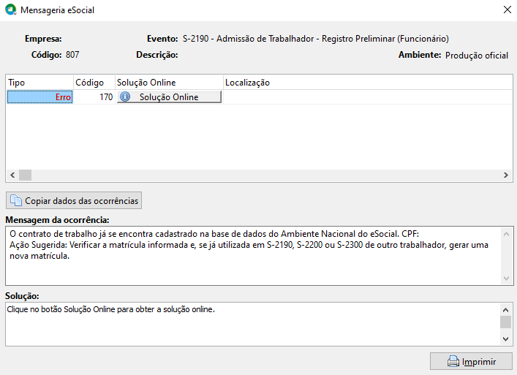Click the info icon on Solução Online button
517x375 pixels.
pyautogui.click(x=125, y=97)
